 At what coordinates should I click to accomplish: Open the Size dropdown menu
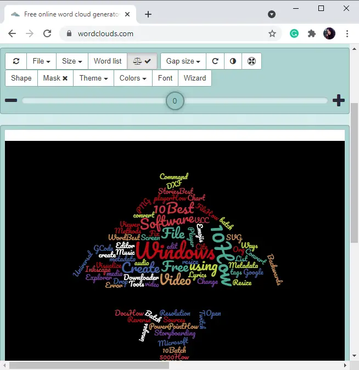[72, 61]
